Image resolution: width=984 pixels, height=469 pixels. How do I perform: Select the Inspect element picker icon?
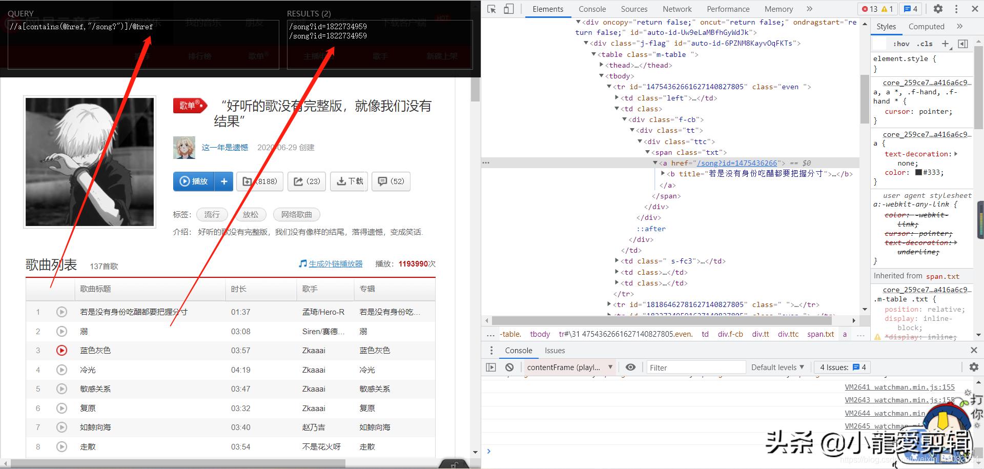[x=491, y=9]
